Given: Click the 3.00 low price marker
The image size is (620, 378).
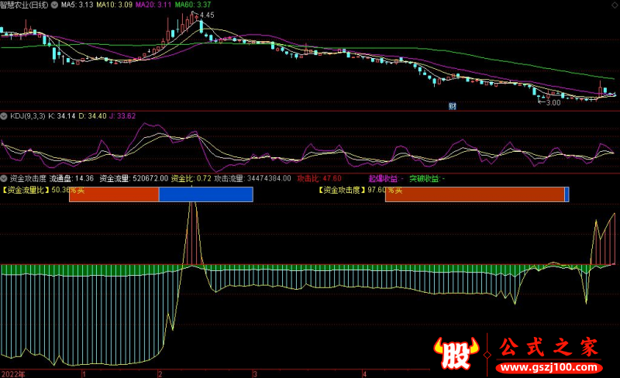Looking at the screenshot, I should pos(553,102).
